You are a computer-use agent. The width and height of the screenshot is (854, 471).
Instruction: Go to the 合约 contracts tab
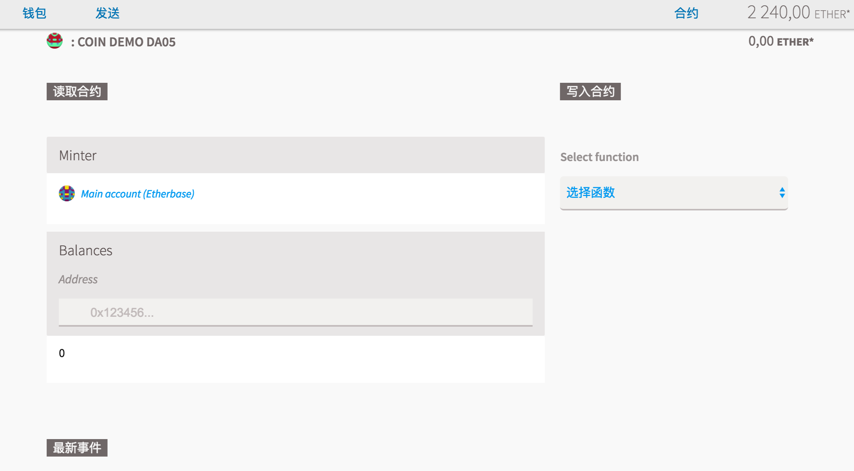pyautogui.click(x=686, y=13)
